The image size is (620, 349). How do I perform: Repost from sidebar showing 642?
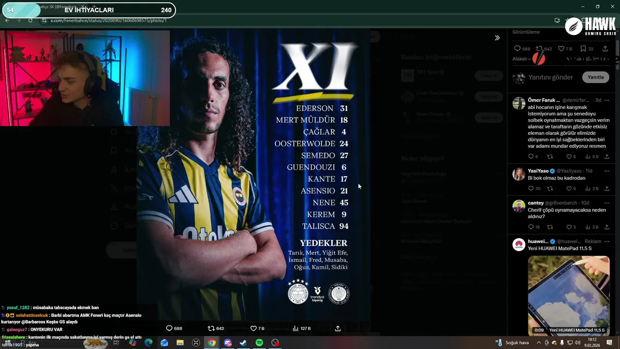coord(543,48)
